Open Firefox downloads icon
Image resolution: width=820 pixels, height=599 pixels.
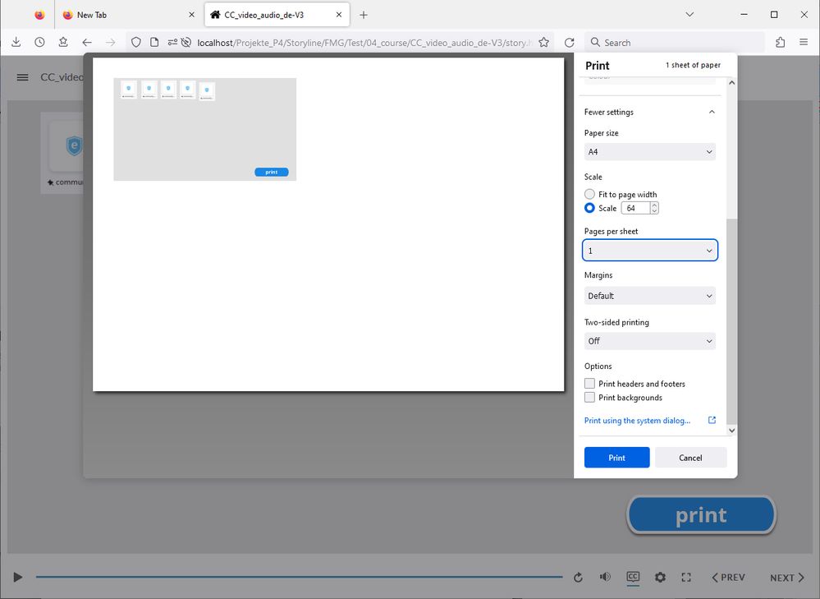coord(16,43)
